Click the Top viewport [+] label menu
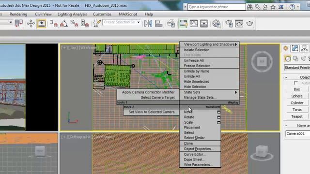 pyautogui.click(x=63, y=47)
